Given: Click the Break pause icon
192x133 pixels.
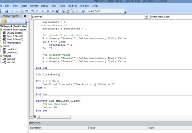Looking at the screenshot, I should click(x=48, y=11).
